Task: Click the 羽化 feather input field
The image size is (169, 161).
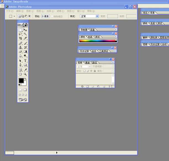Action: coord(46,16)
